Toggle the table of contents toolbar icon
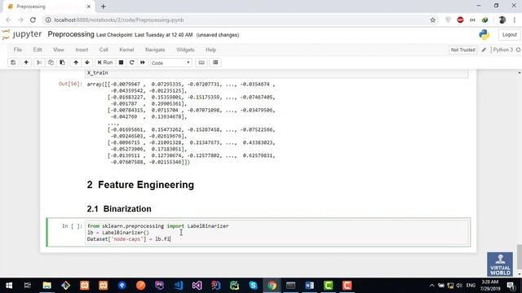Image resolution: width=522 pixels, height=293 pixels. [x=215, y=63]
